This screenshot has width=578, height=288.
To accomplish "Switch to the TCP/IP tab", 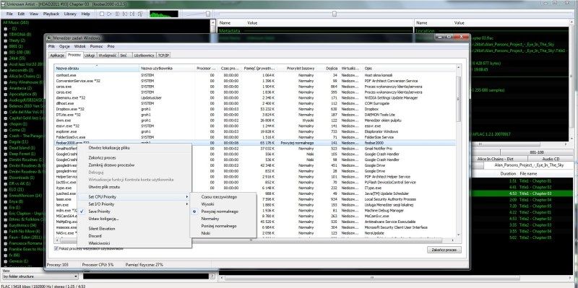I will coord(164,56).
